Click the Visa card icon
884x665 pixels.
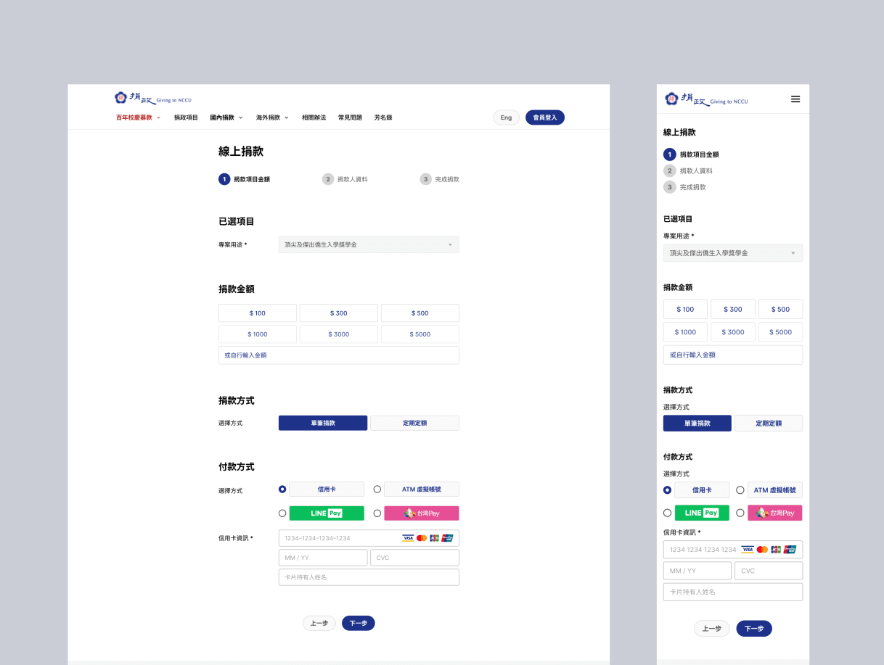pos(408,538)
